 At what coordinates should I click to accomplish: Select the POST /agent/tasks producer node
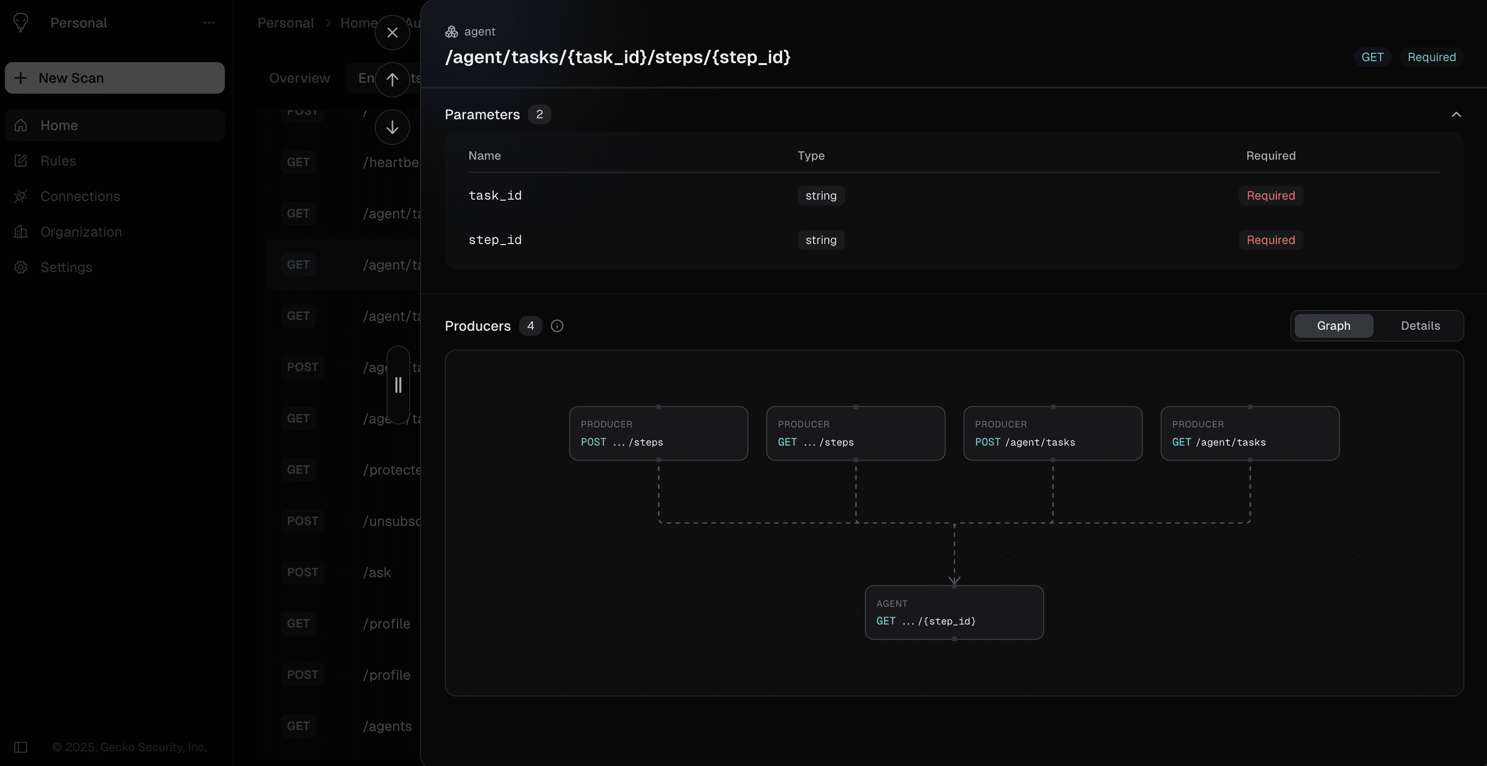click(x=1052, y=433)
